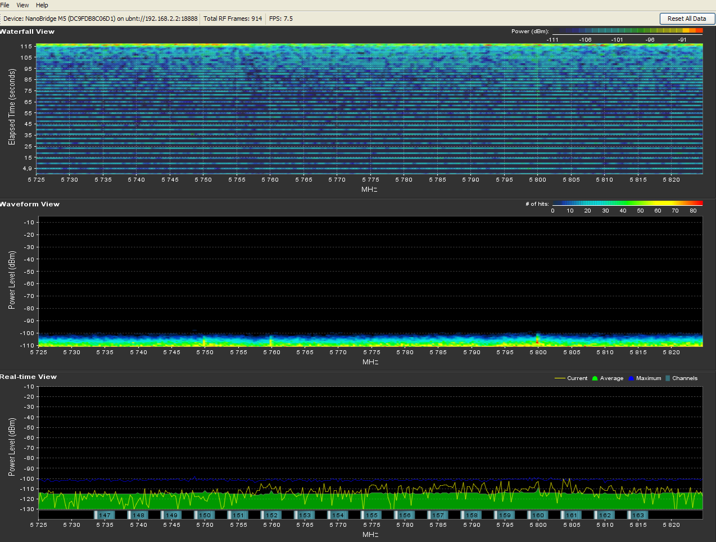Click the blue Maximum legend swatch
This screenshot has height=542, width=716.
(631, 378)
